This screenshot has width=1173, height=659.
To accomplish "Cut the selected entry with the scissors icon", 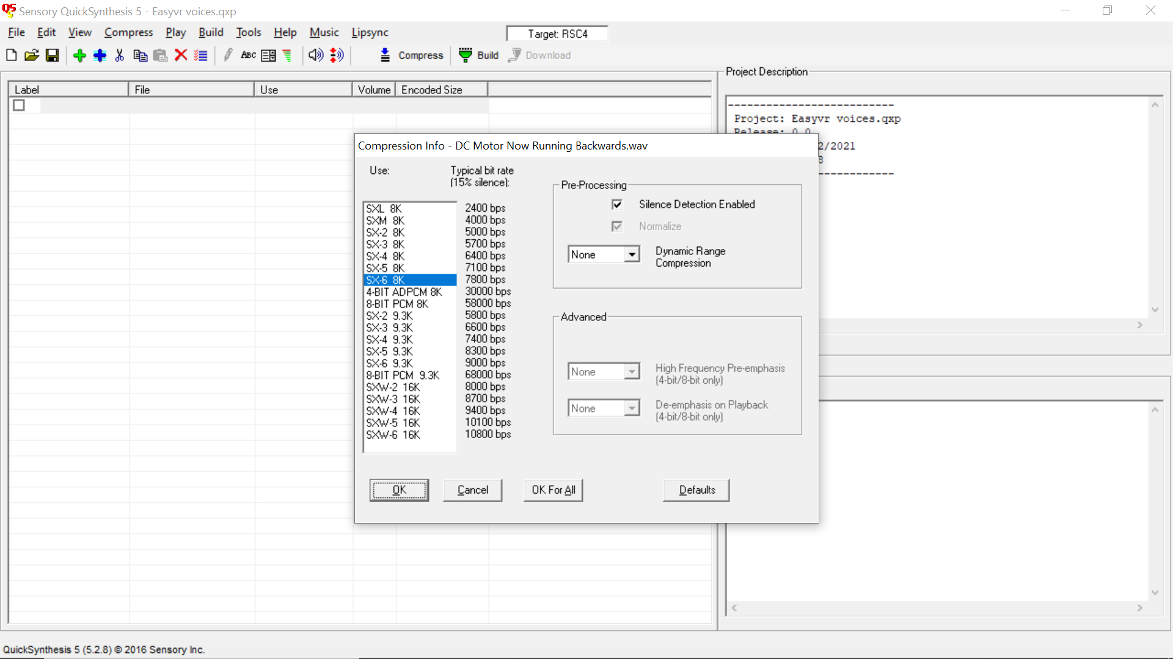I will (x=119, y=55).
